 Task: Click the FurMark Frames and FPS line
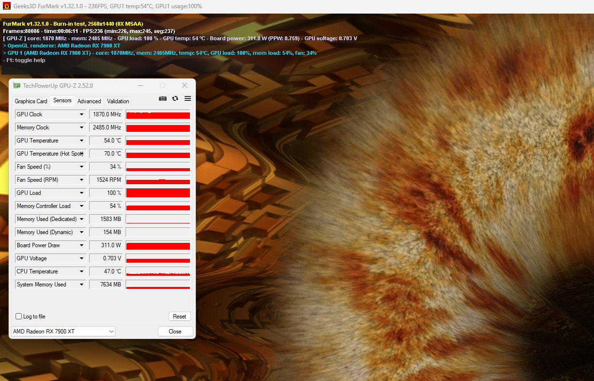pyautogui.click(x=89, y=31)
